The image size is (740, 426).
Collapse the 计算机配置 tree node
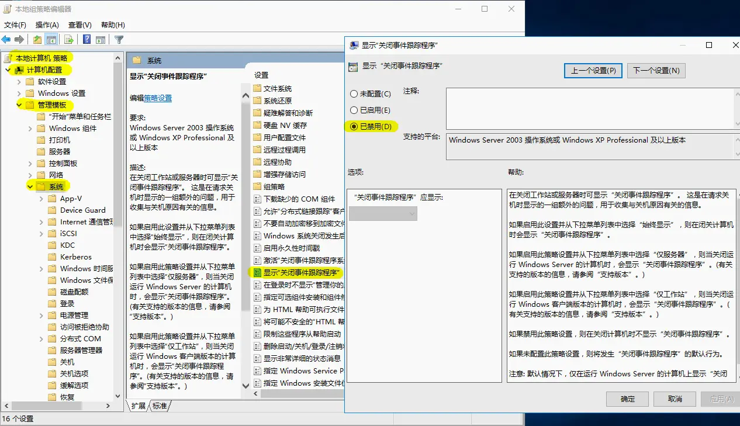coord(8,70)
